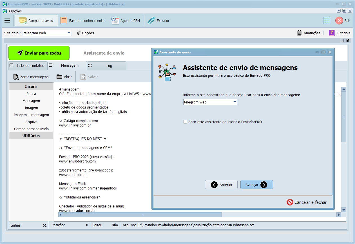Screen dimensions: 355x244
Task: Open the Extrator tool
Action: [x=158, y=21]
